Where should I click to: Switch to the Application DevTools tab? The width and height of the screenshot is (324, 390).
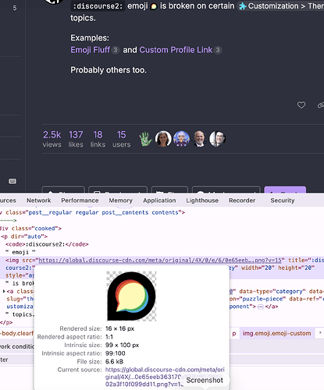(x=159, y=200)
